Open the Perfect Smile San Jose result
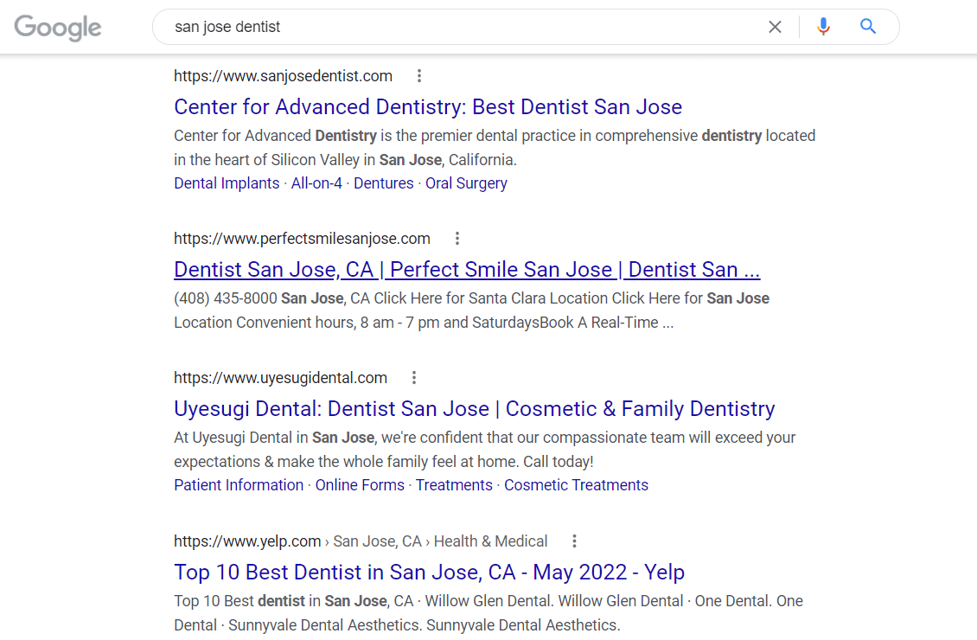The height and width of the screenshot is (640, 977). pos(467,269)
